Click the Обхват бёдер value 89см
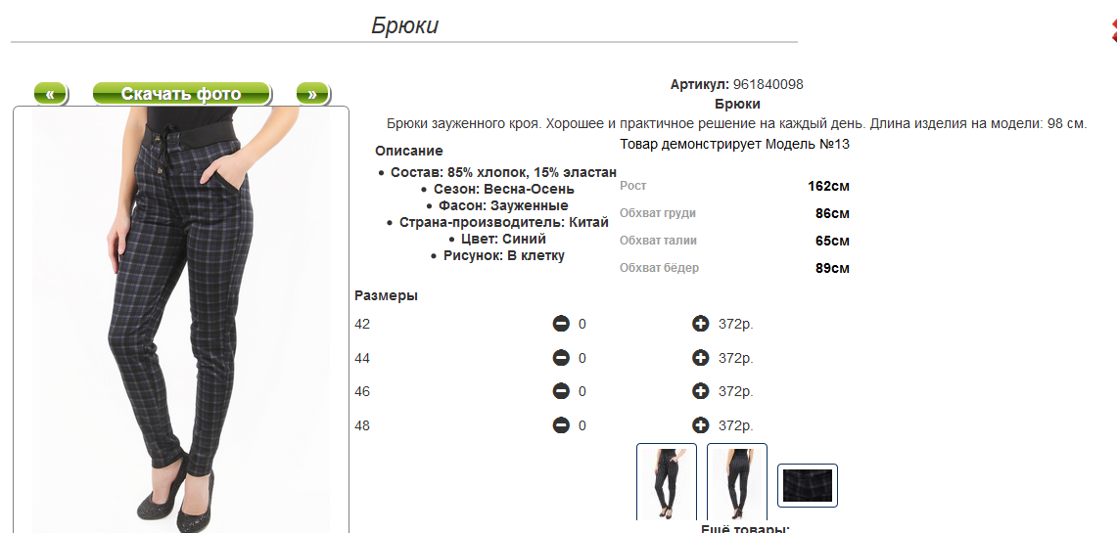Screen dimensions: 1117x533 pos(832,268)
